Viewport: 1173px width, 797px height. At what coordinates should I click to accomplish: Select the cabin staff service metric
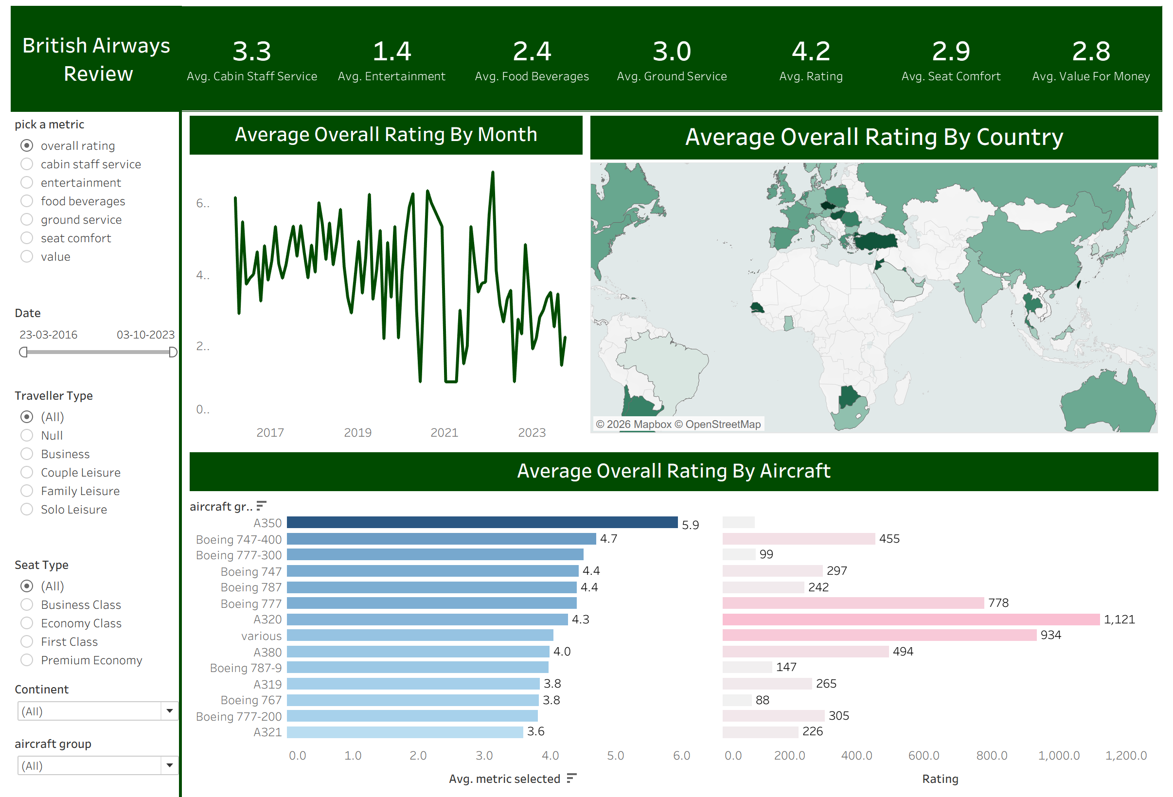27,164
